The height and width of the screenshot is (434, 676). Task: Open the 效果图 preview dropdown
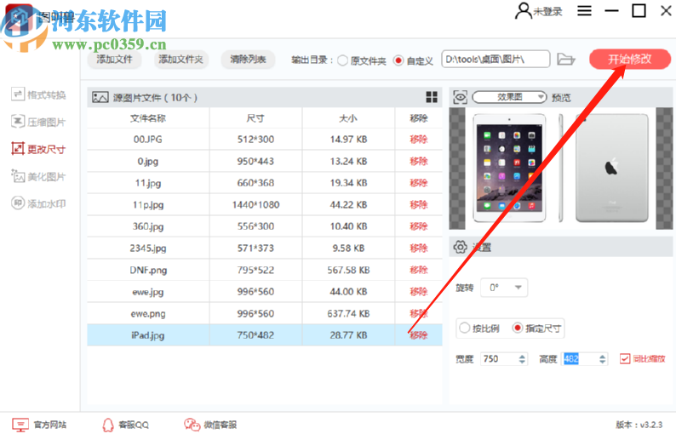[510, 97]
